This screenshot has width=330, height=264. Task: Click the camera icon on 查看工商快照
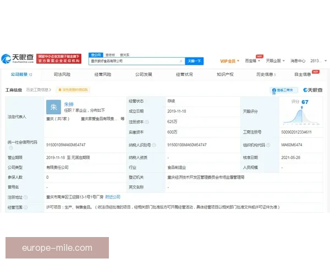coord(274,90)
